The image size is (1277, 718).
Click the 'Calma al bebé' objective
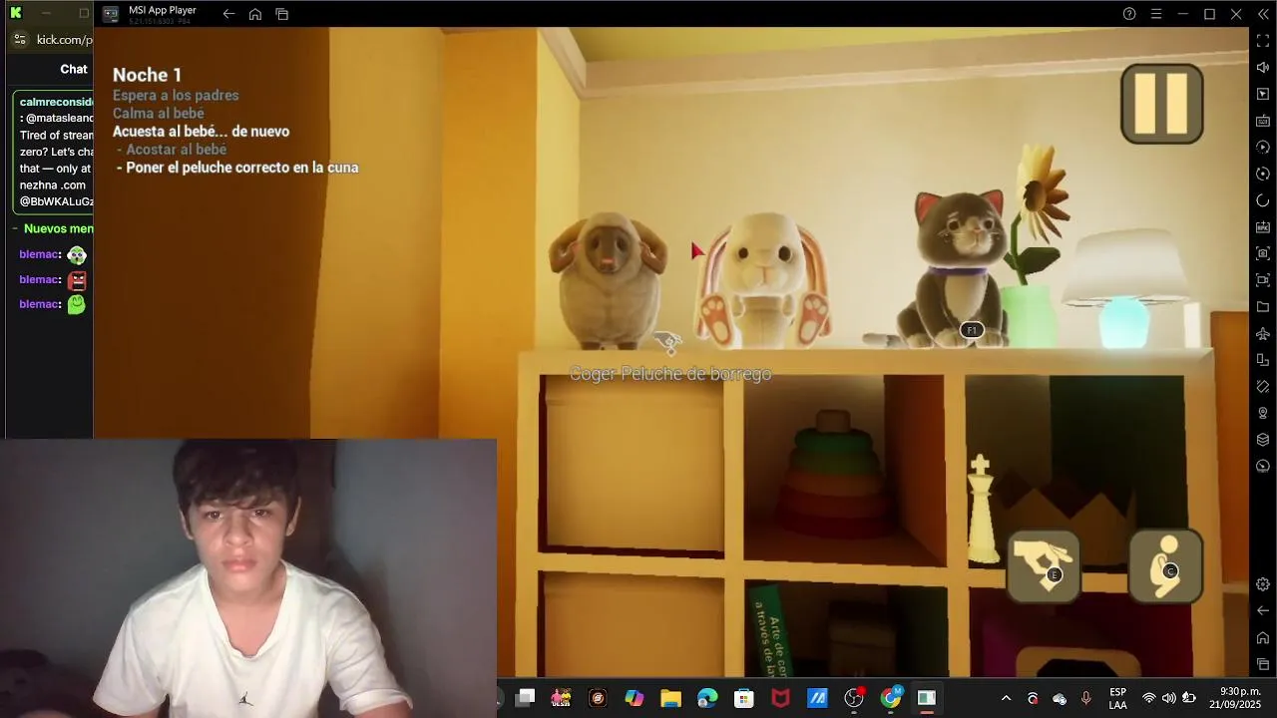[x=159, y=114]
